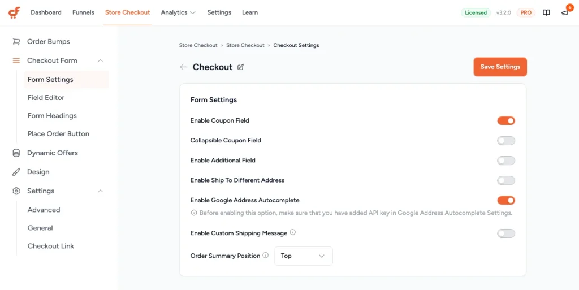Click the Save Settings button

coord(500,67)
